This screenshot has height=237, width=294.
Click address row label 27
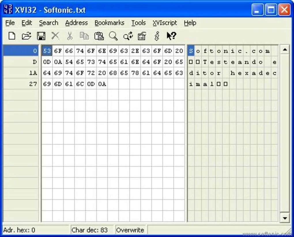[x=21, y=84]
